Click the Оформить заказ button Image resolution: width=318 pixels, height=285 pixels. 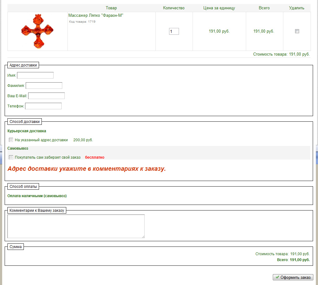pyautogui.click(x=293, y=277)
